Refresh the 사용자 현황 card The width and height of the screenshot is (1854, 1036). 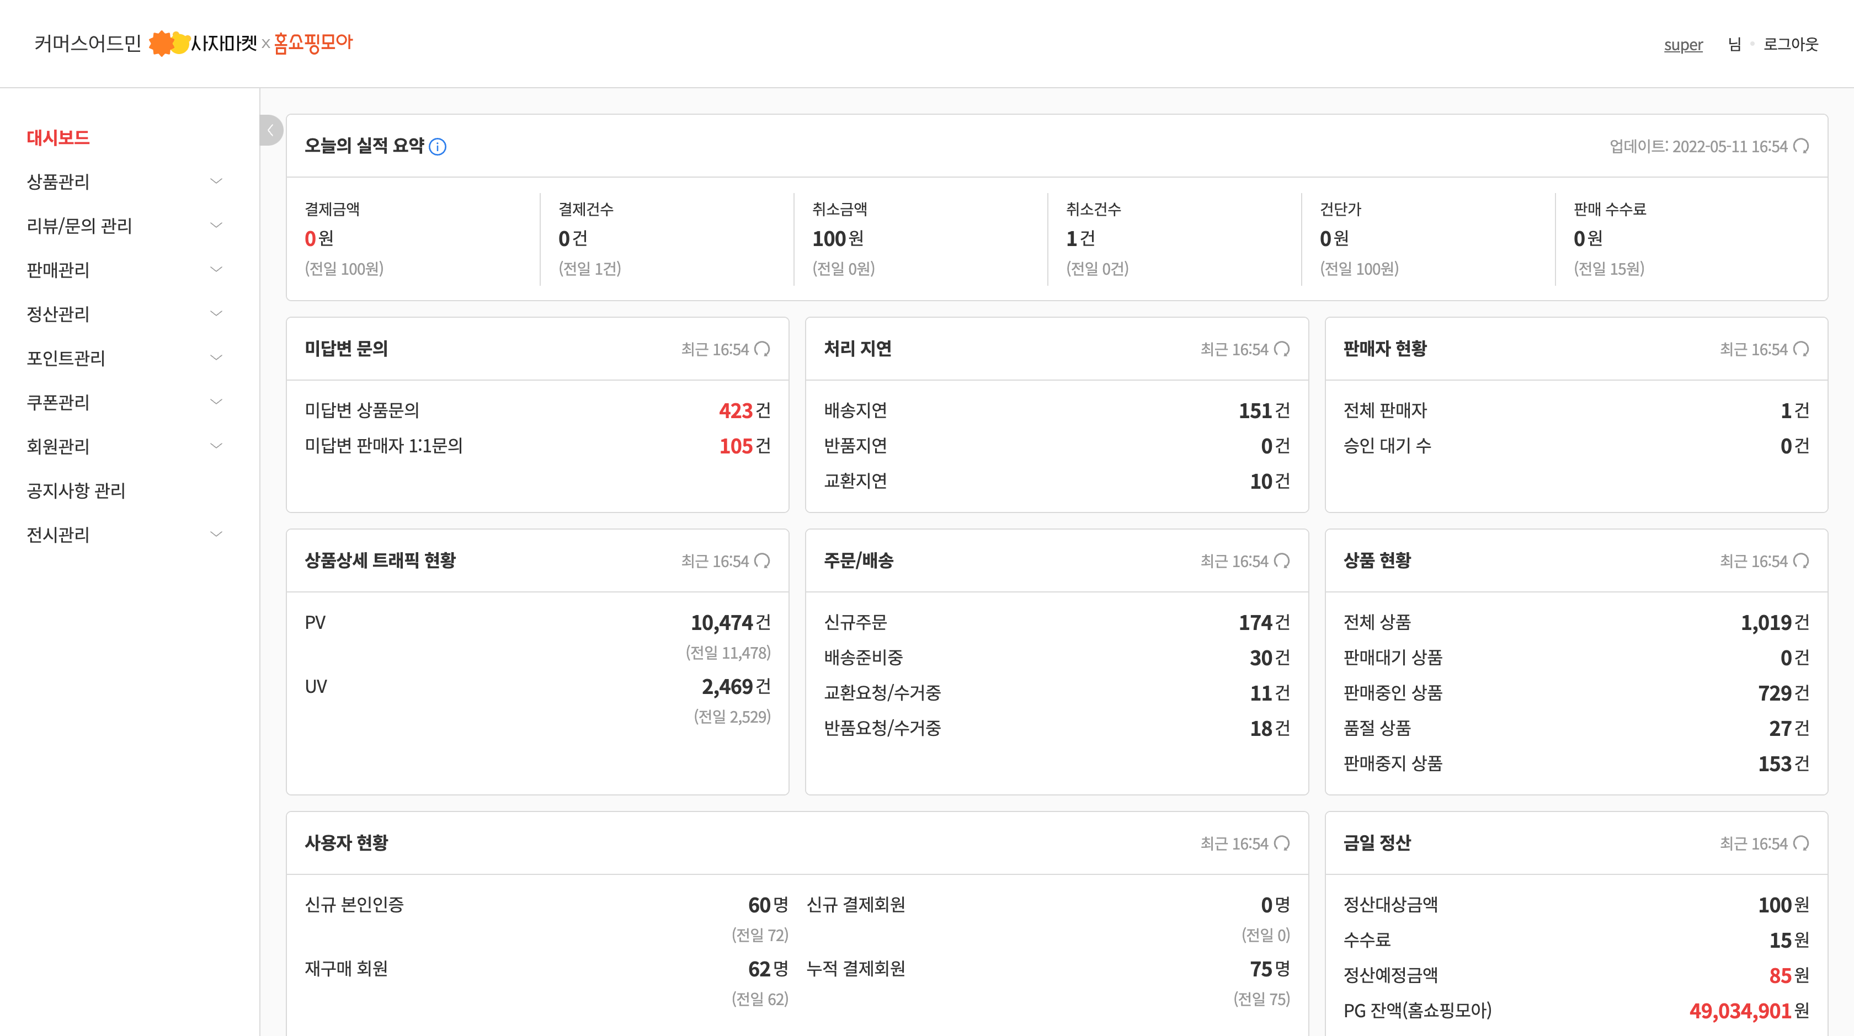click(x=1282, y=843)
